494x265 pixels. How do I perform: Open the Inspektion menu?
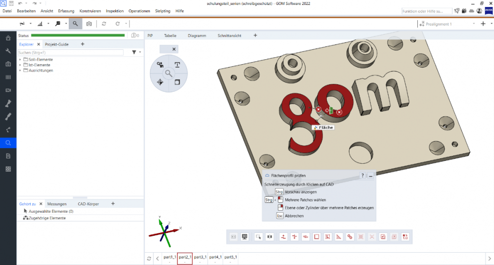114,11
